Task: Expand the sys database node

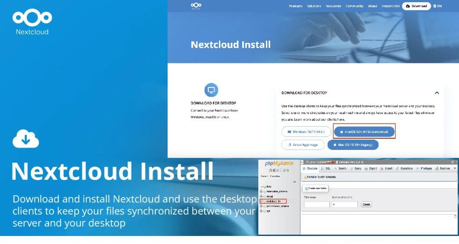Action: [x=261, y=211]
